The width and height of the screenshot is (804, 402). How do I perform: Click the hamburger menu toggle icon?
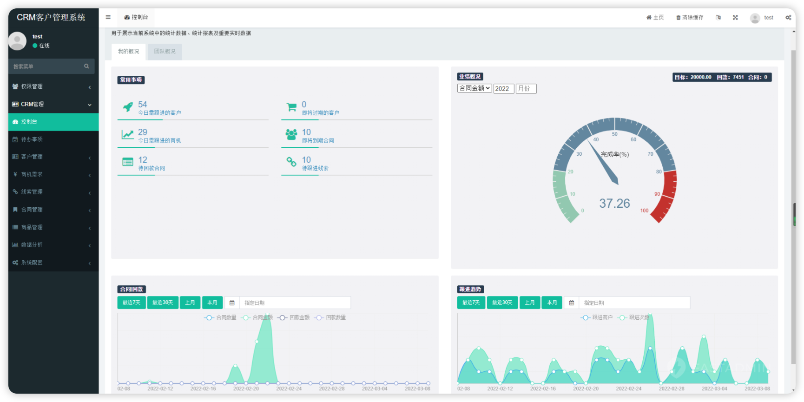coord(108,17)
